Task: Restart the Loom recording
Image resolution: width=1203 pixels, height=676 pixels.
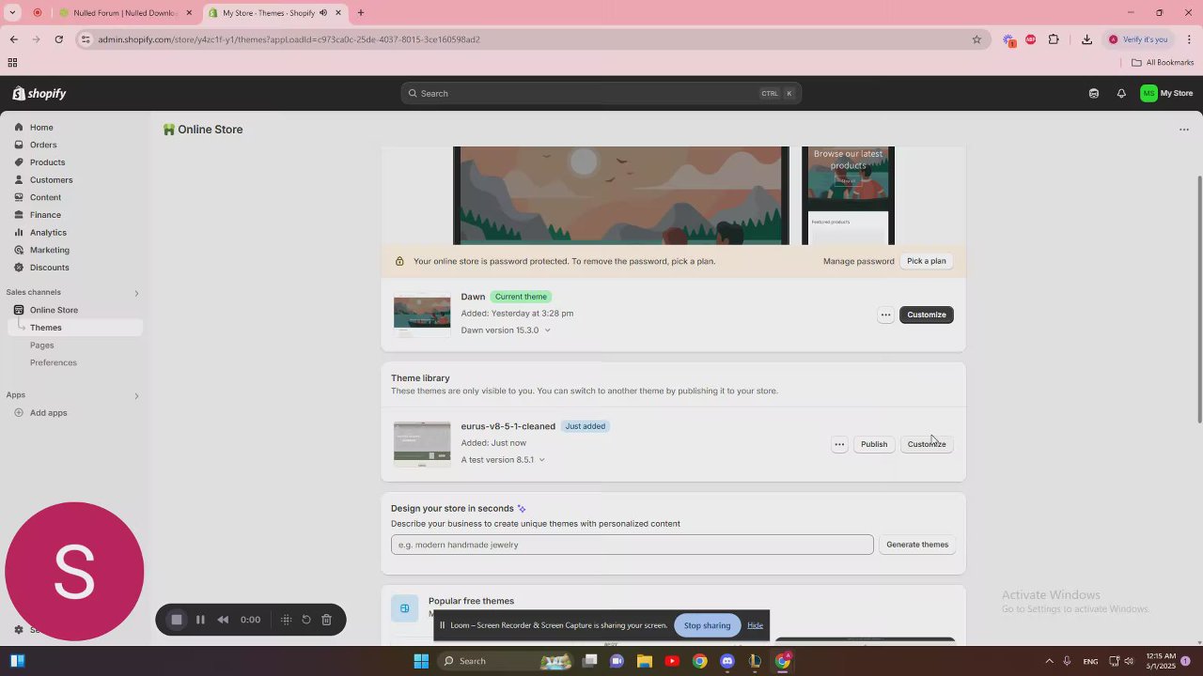Action: [x=306, y=620]
